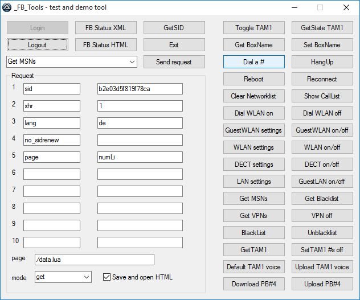This screenshot has height=300, width=360.
Task: Click the Logout button
Action: pos(38,45)
